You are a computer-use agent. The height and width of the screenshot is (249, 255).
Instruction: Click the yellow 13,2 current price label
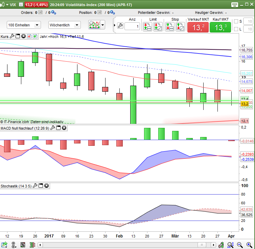pyautogui.click(x=245, y=104)
